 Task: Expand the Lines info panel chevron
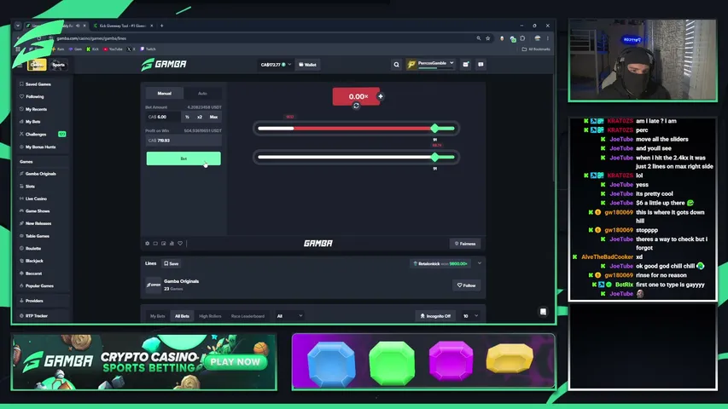coord(480,263)
